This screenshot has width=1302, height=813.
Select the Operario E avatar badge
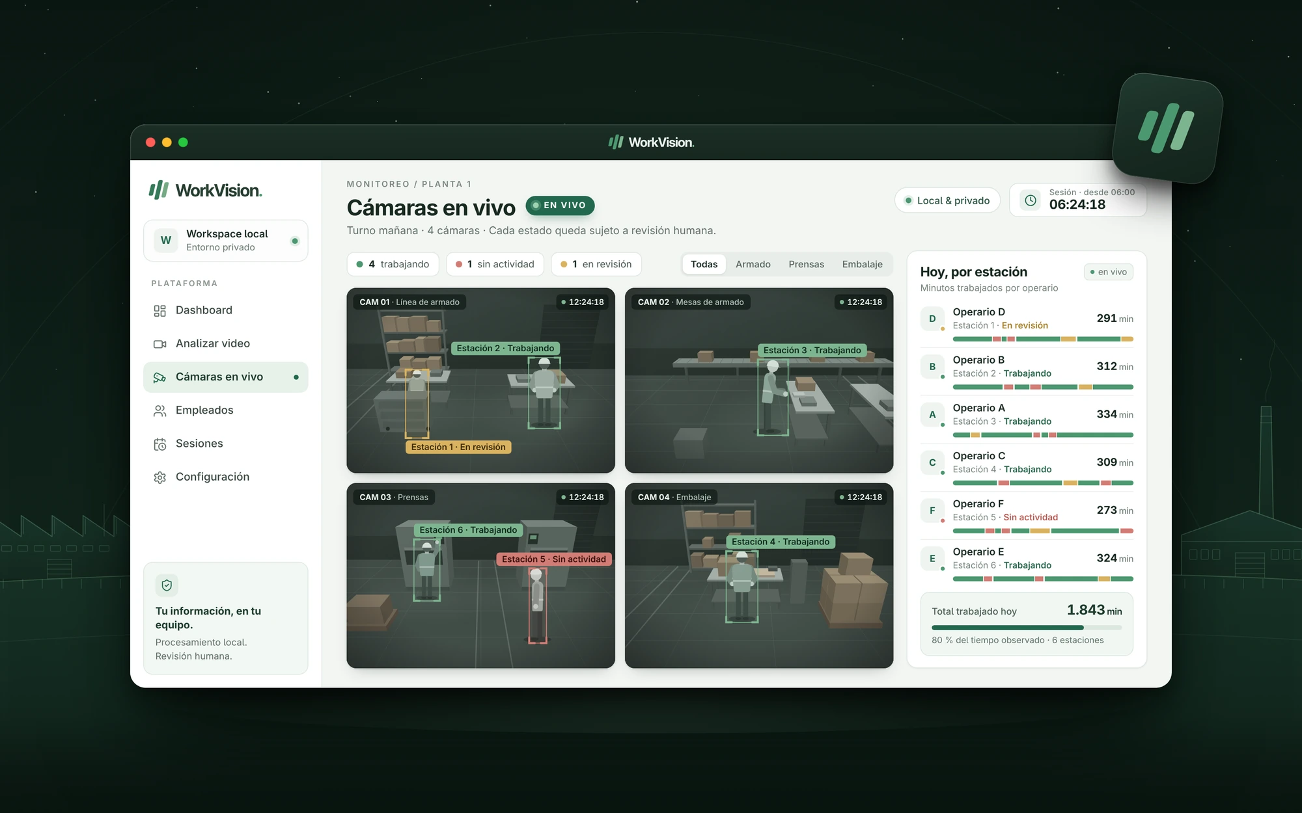pyautogui.click(x=932, y=559)
